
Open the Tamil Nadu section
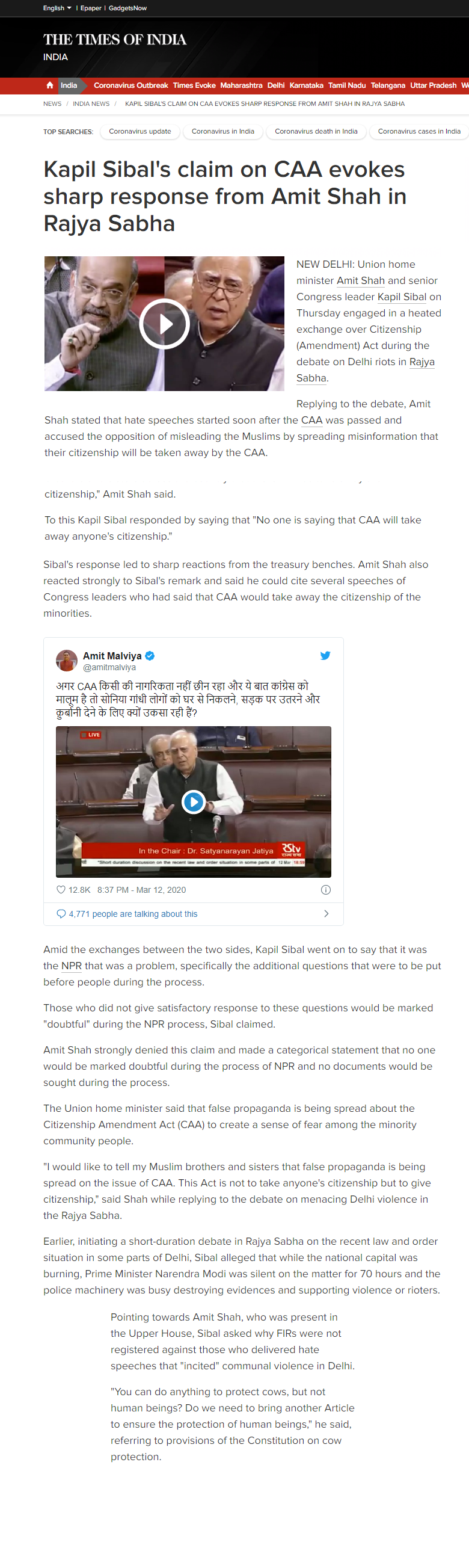[x=347, y=85]
